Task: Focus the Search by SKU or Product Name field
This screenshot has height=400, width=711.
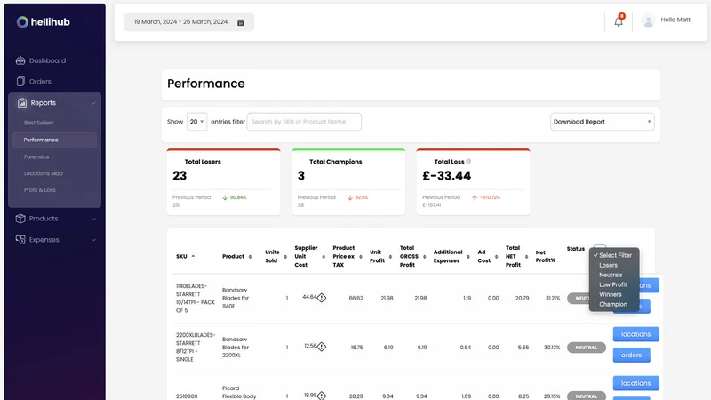Action: [x=304, y=122]
